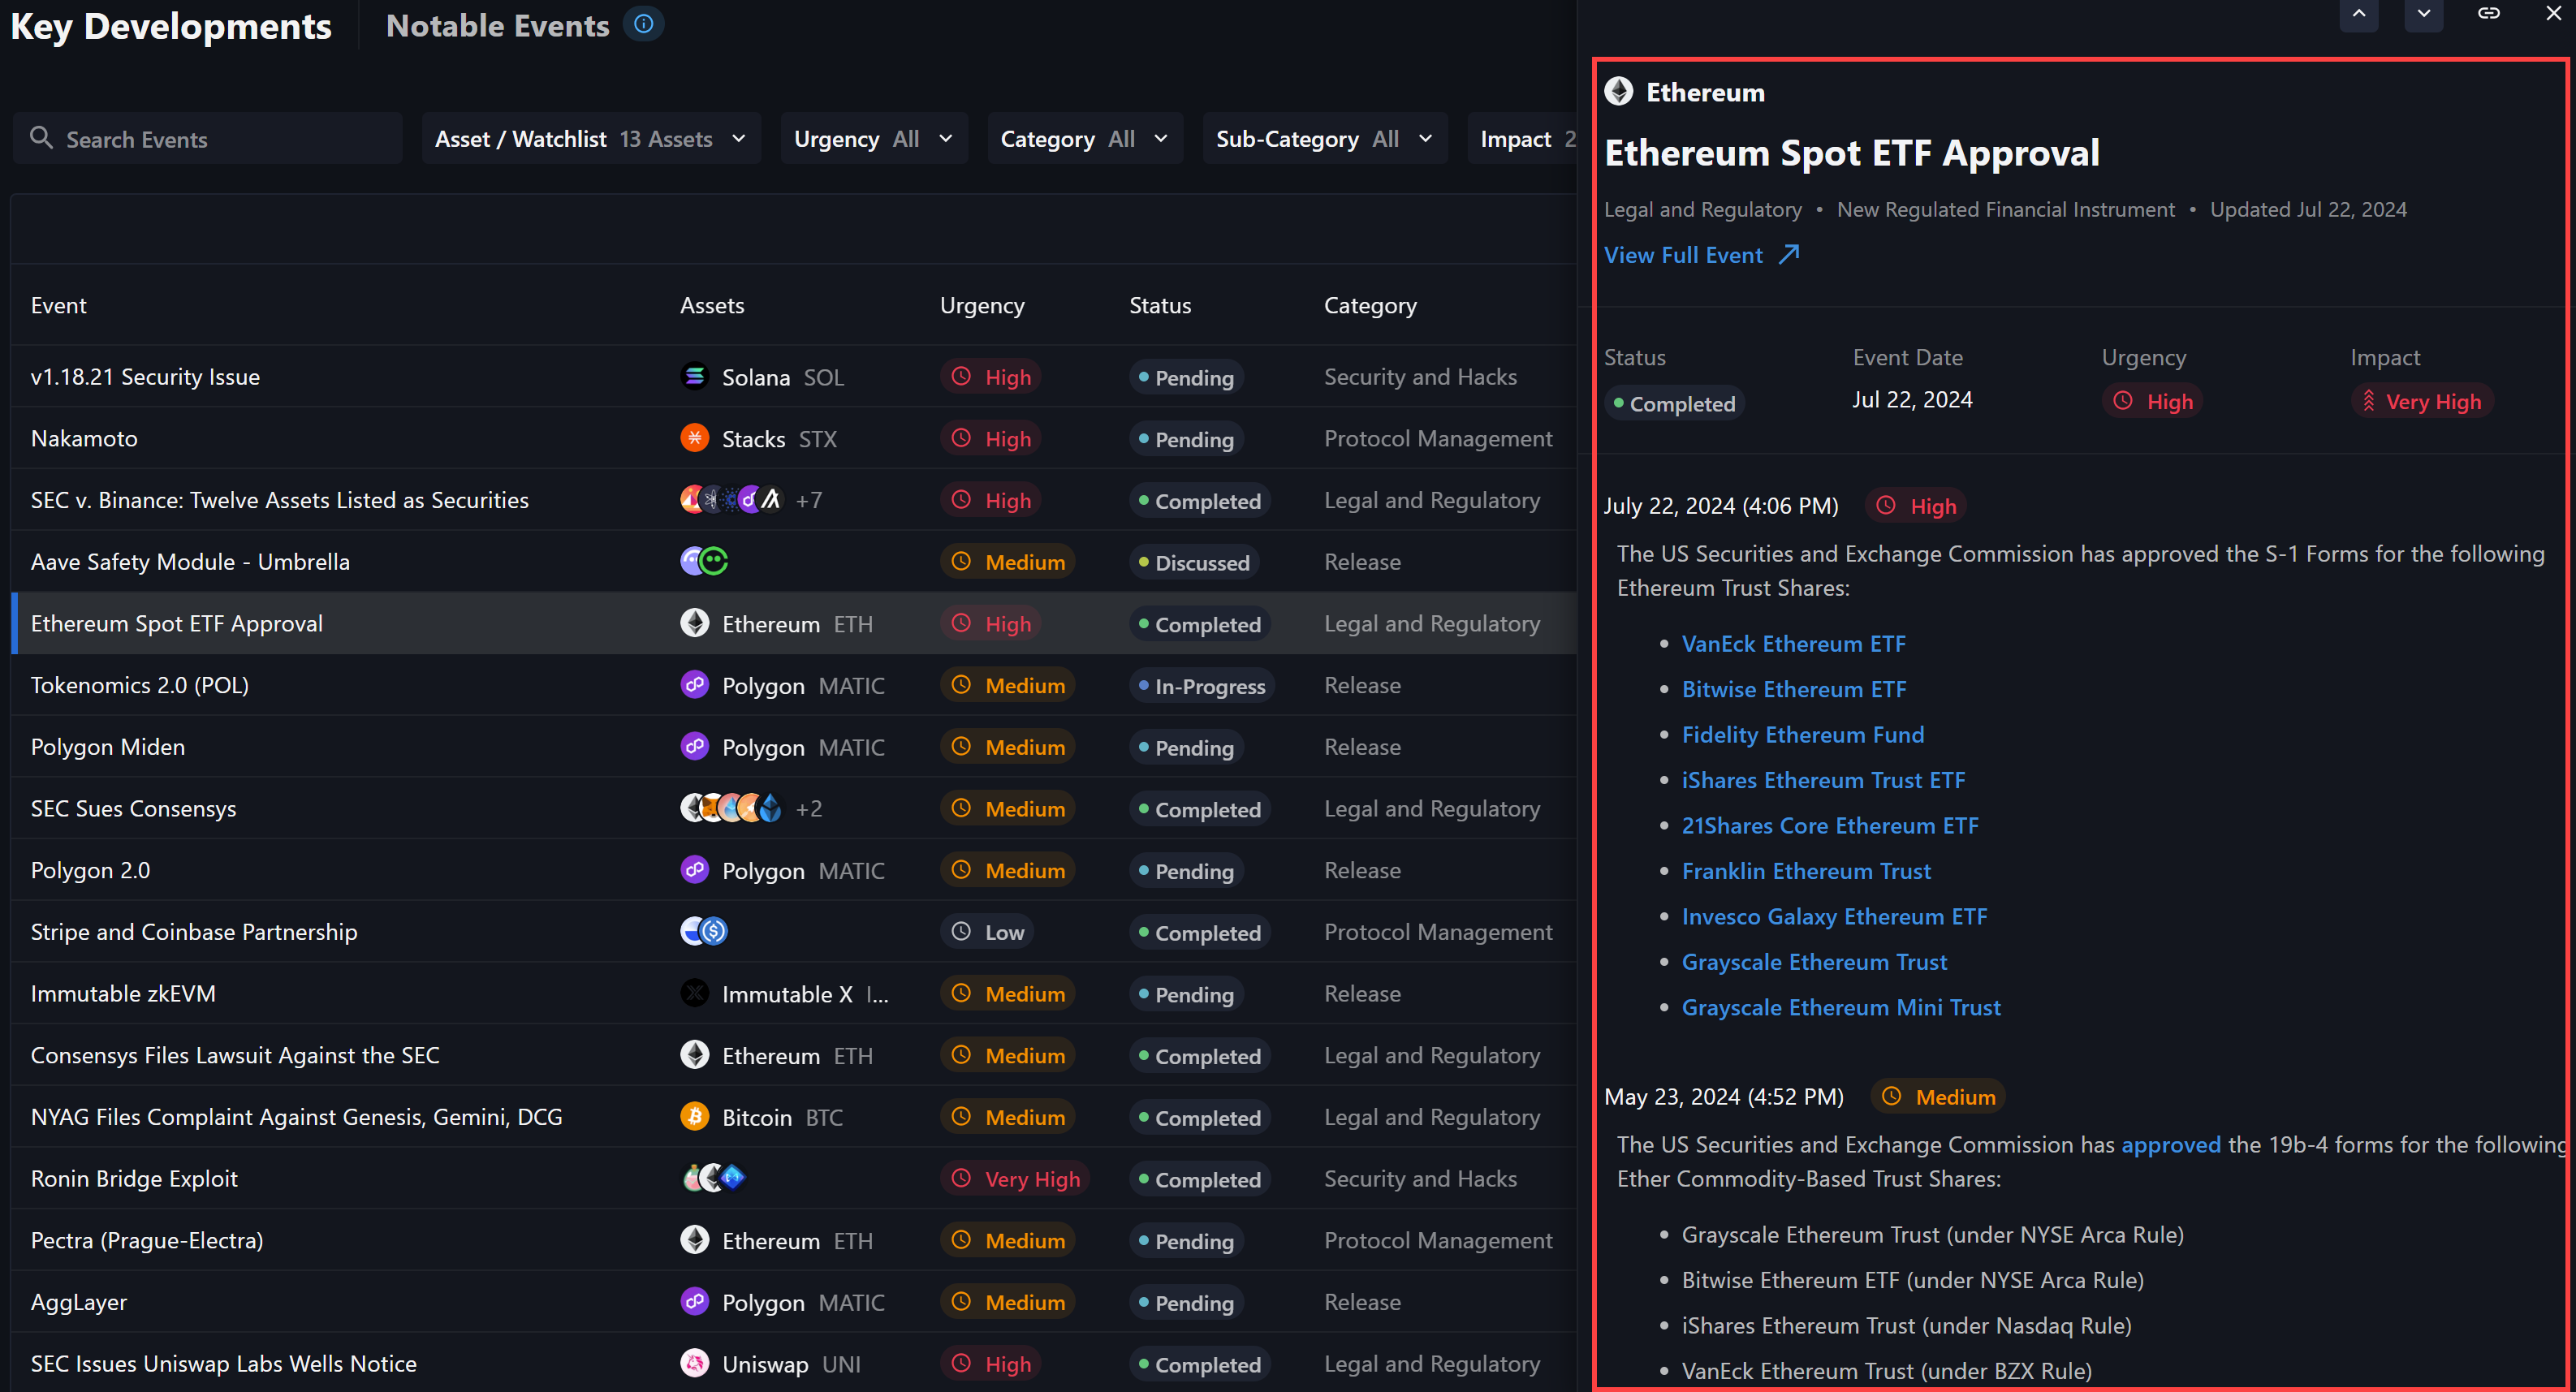Click Ethereum icon in Pectra row
Viewport: 2576px width, 1392px height.
coord(694,1240)
